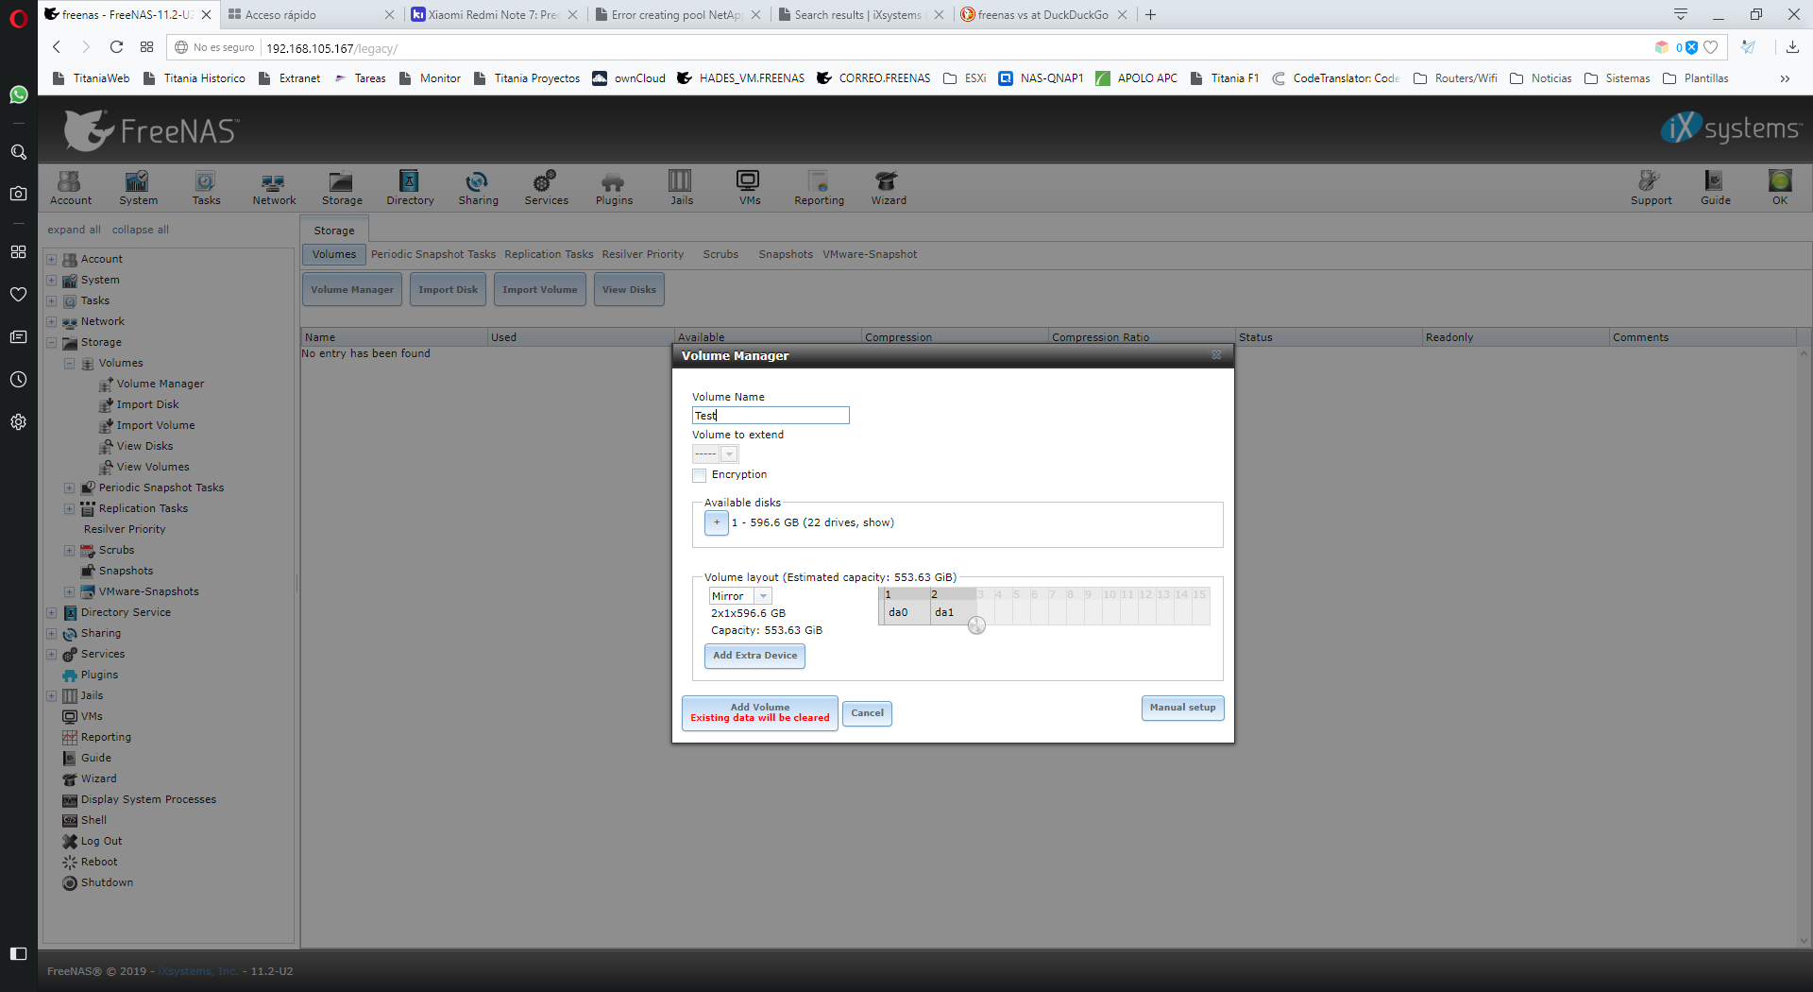
Task: Click the Volume Manager toolbar button
Action: click(351, 289)
